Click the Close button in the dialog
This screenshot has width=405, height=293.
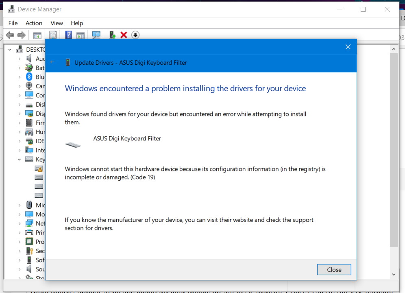[x=334, y=269]
